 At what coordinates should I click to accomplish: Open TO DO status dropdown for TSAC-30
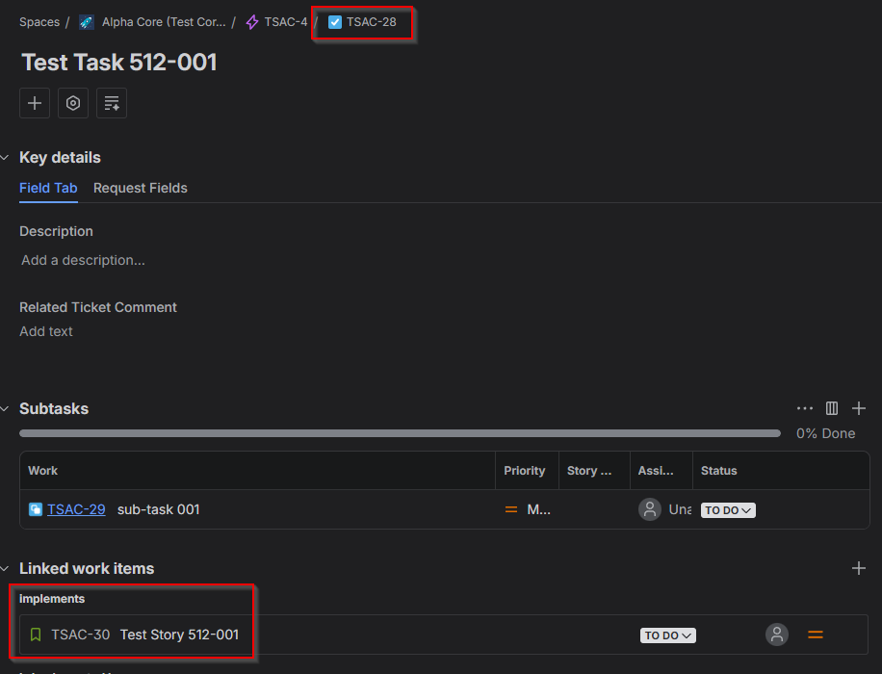tap(668, 635)
